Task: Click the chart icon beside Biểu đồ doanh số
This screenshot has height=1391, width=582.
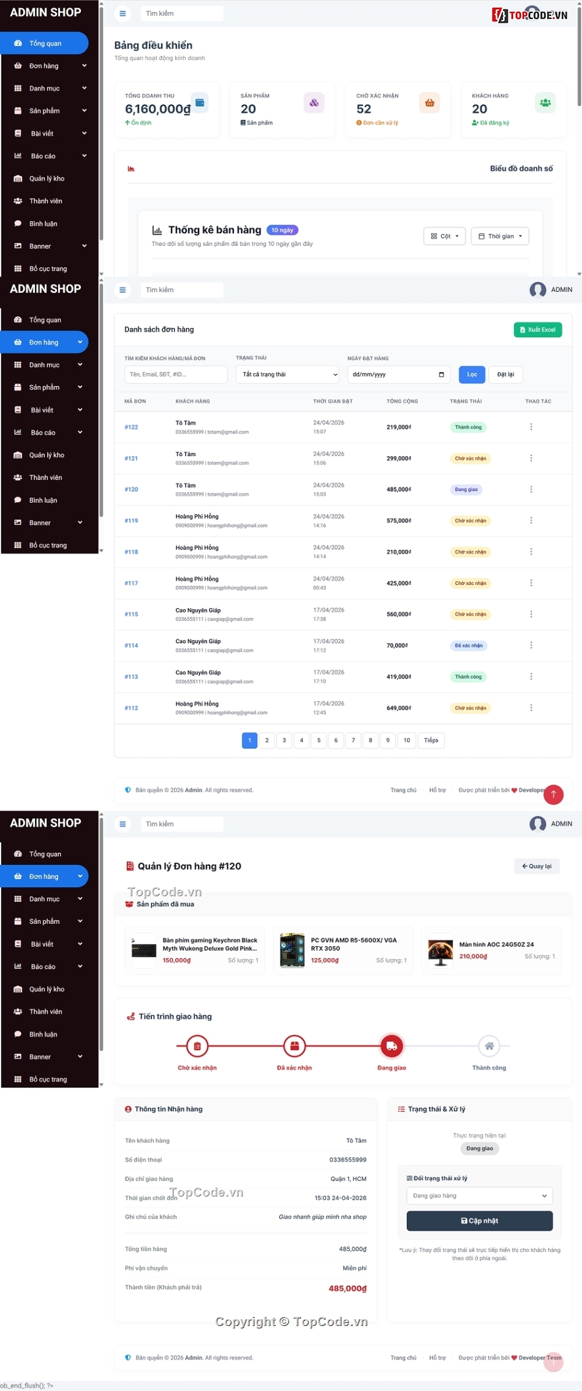Action: click(x=131, y=169)
